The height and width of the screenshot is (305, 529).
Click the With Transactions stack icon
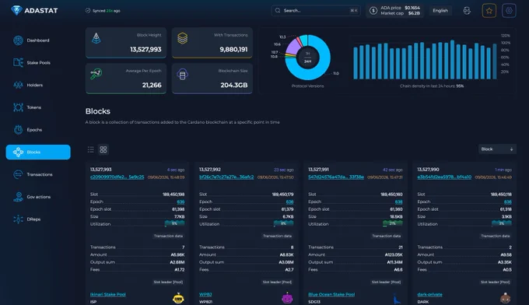click(183, 38)
